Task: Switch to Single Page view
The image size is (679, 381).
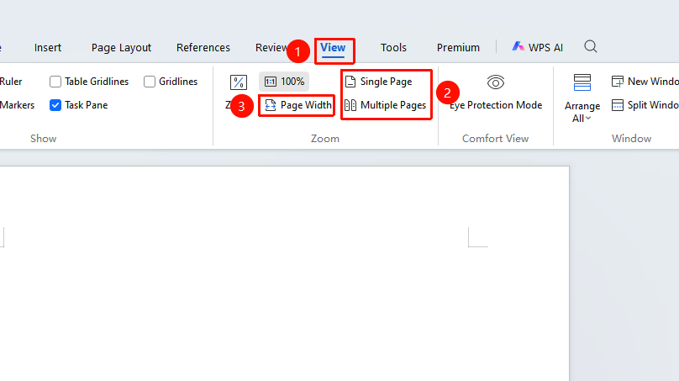Action: coord(378,82)
